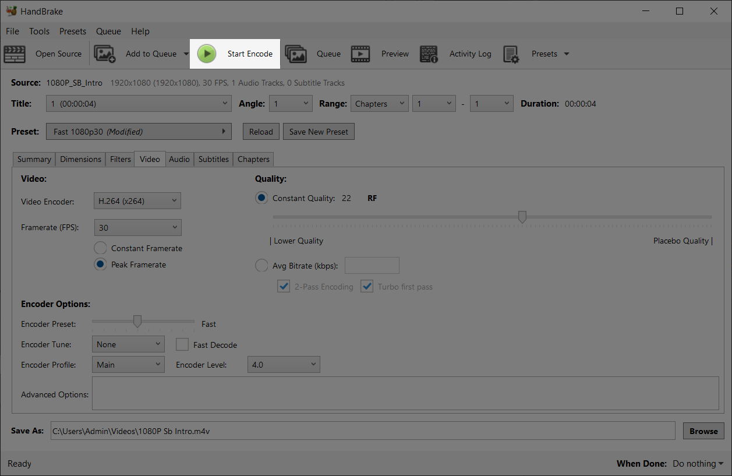Click the Open Source clapperboard icon
Screen dimensions: 732x476
[15, 54]
